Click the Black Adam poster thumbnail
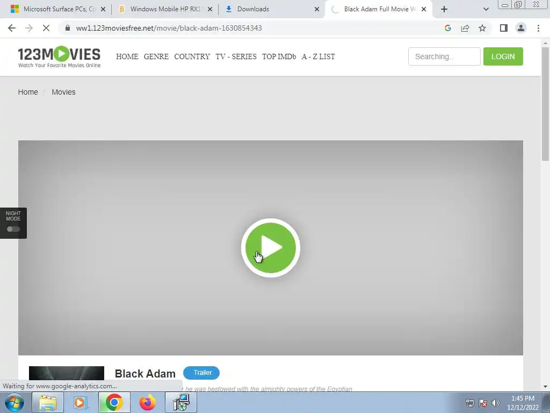Screen dimensions: 550x413 pyautogui.click(x=66, y=373)
